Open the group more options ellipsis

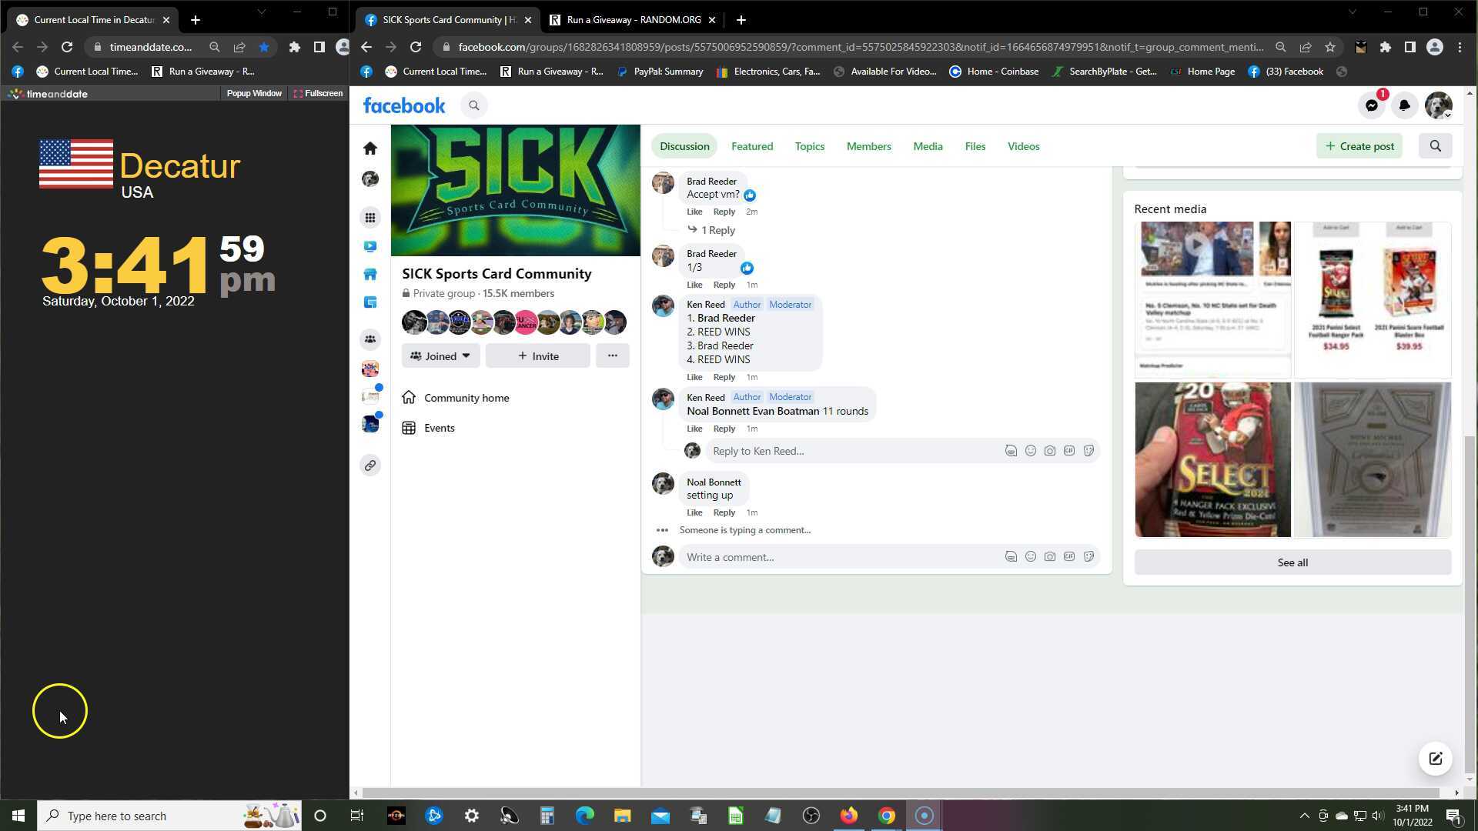(x=612, y=355)
